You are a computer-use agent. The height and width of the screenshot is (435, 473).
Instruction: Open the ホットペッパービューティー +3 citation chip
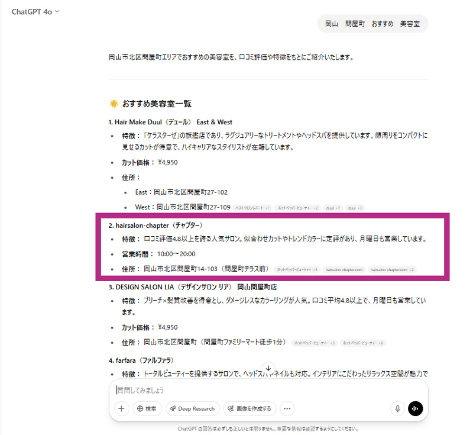(297, 269)
